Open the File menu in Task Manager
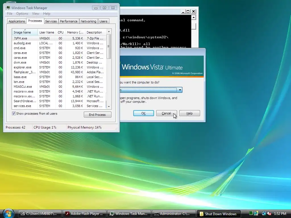The width and height of the screenshot is (291, 218). (10, 14)
